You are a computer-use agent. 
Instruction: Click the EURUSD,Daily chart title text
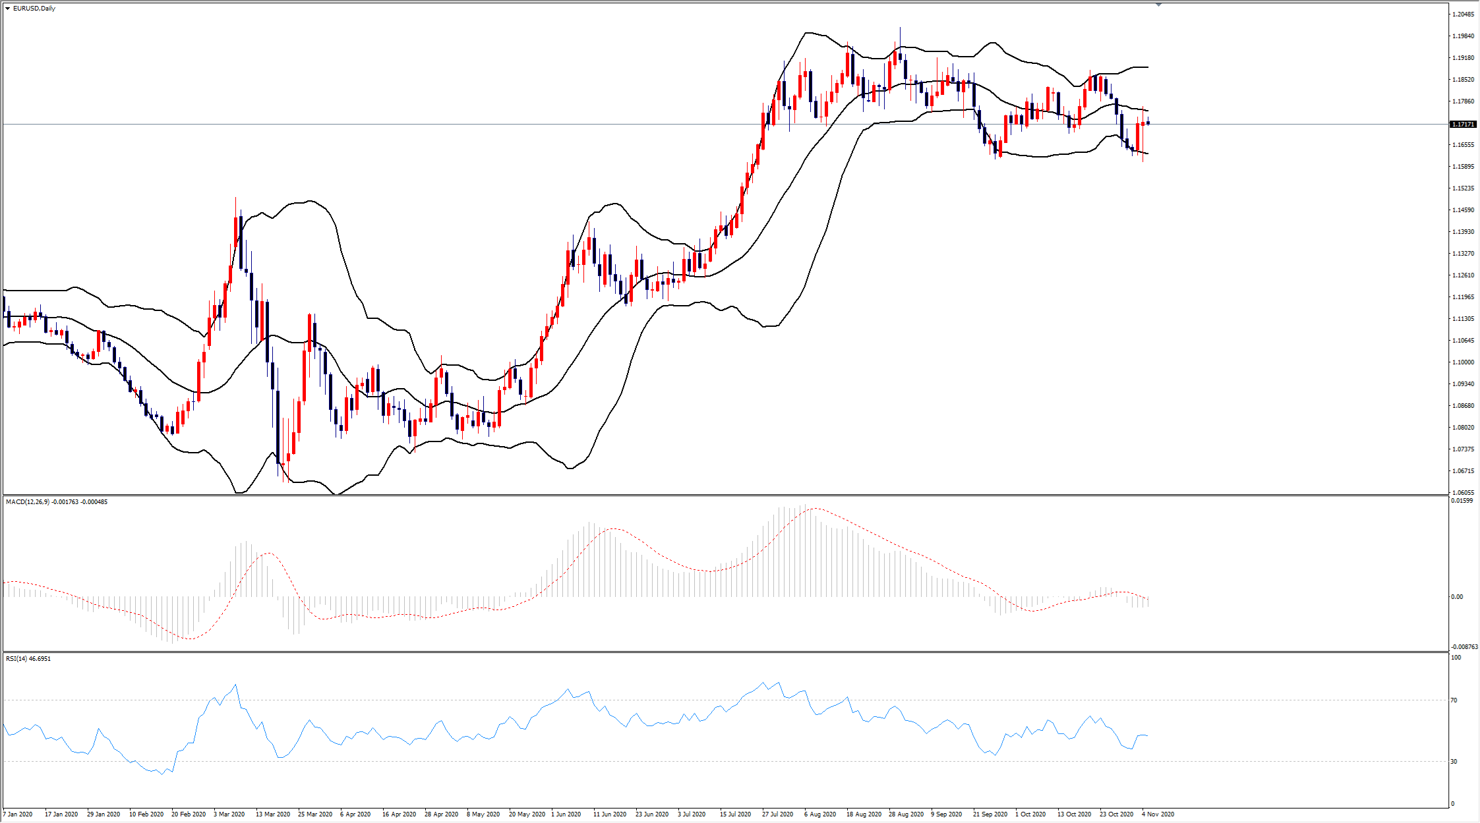pos(34,9)
